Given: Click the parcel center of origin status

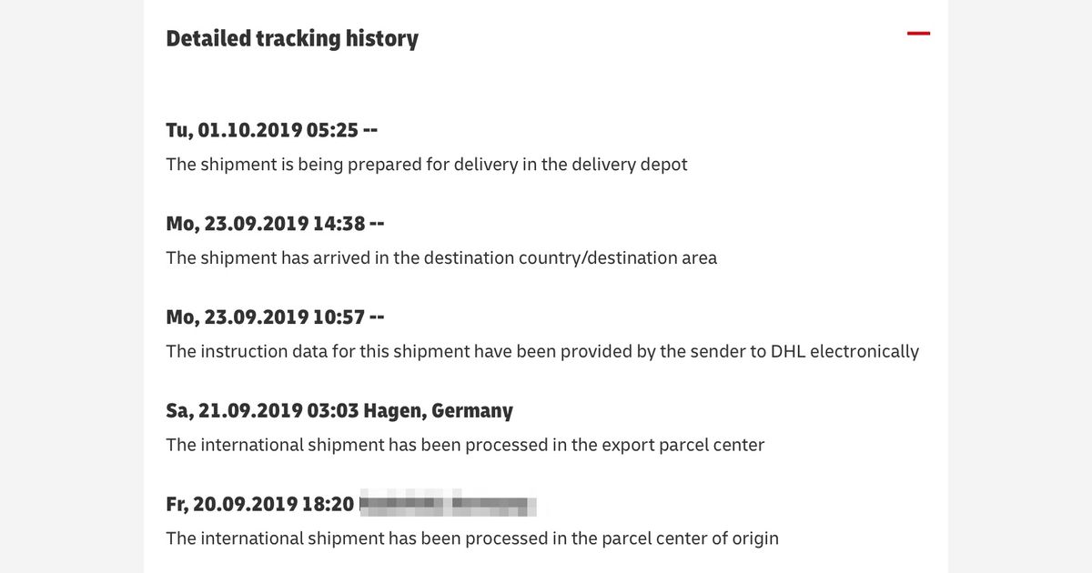Looking at the screenshot, I should 472,538.
